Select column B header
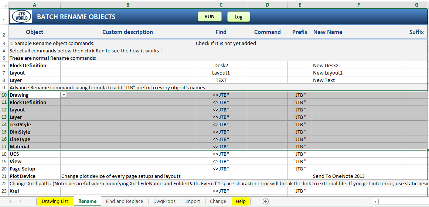Viewport: 429px width, 207px height. 128,5
